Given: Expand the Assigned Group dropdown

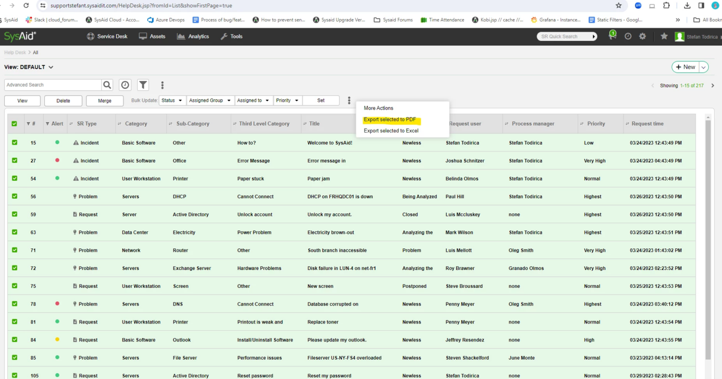Looking at the screenshot, I should click(x=210, y=100).
